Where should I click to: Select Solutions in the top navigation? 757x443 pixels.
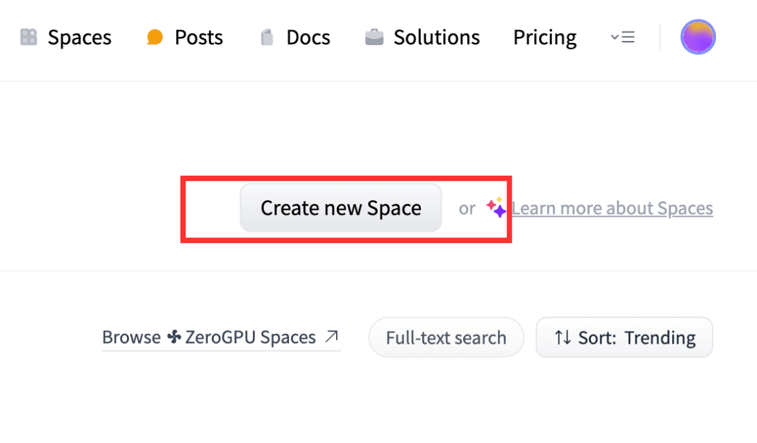422,37
